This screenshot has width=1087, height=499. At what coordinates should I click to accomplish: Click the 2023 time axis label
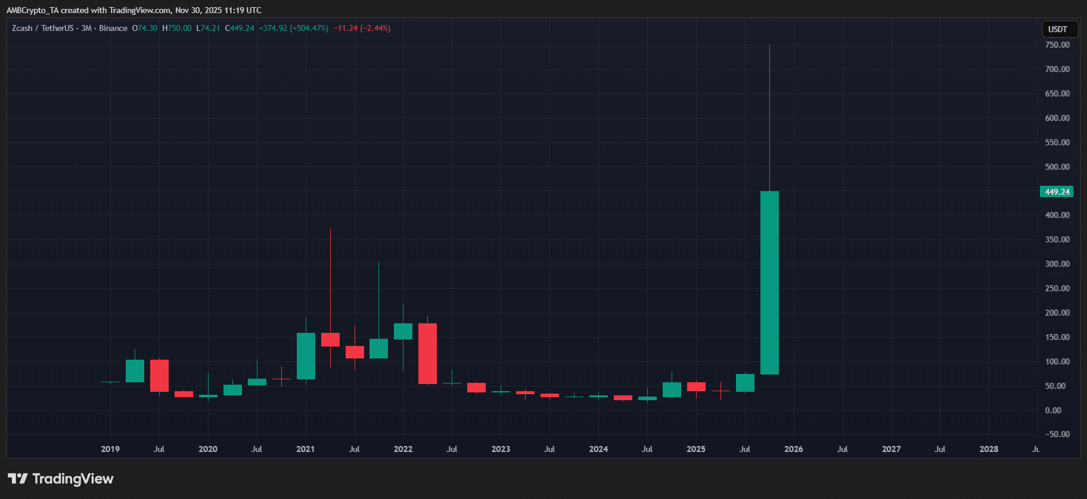click(501, 449)
